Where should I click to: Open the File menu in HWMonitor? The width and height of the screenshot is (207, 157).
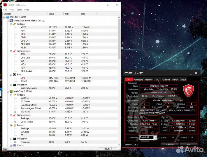coord(5,10)
